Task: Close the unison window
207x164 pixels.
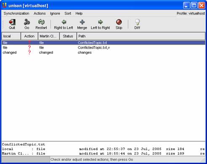Action: tap(202, 5)
